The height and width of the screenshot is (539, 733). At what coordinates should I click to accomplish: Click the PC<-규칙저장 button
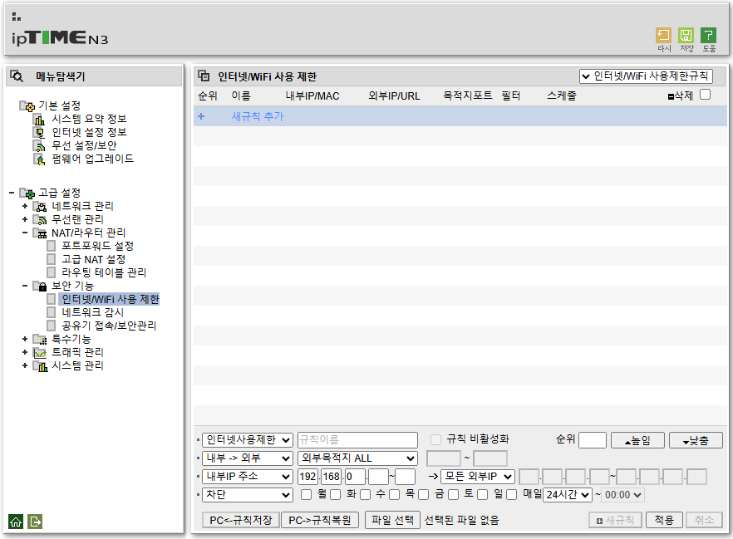coord(240,520)
